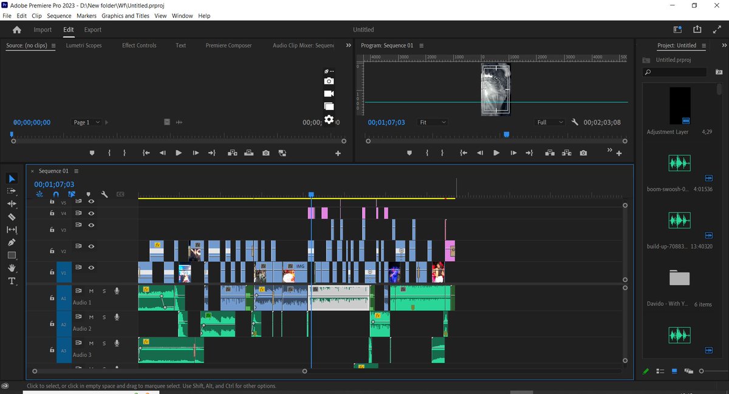The width and height of the screenshot is (729, 394).
Task: Select the Ripple Edit tool
Action: coord(12,204)
